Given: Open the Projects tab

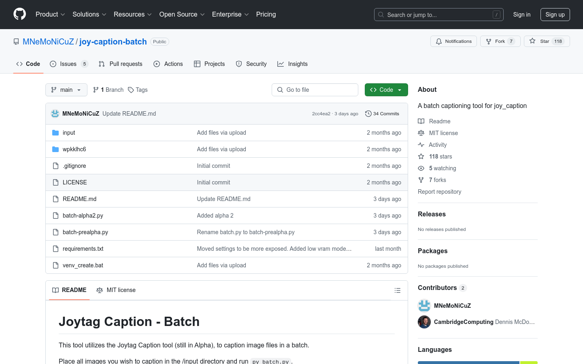Looking at the screenshot, I should (209, 64).
